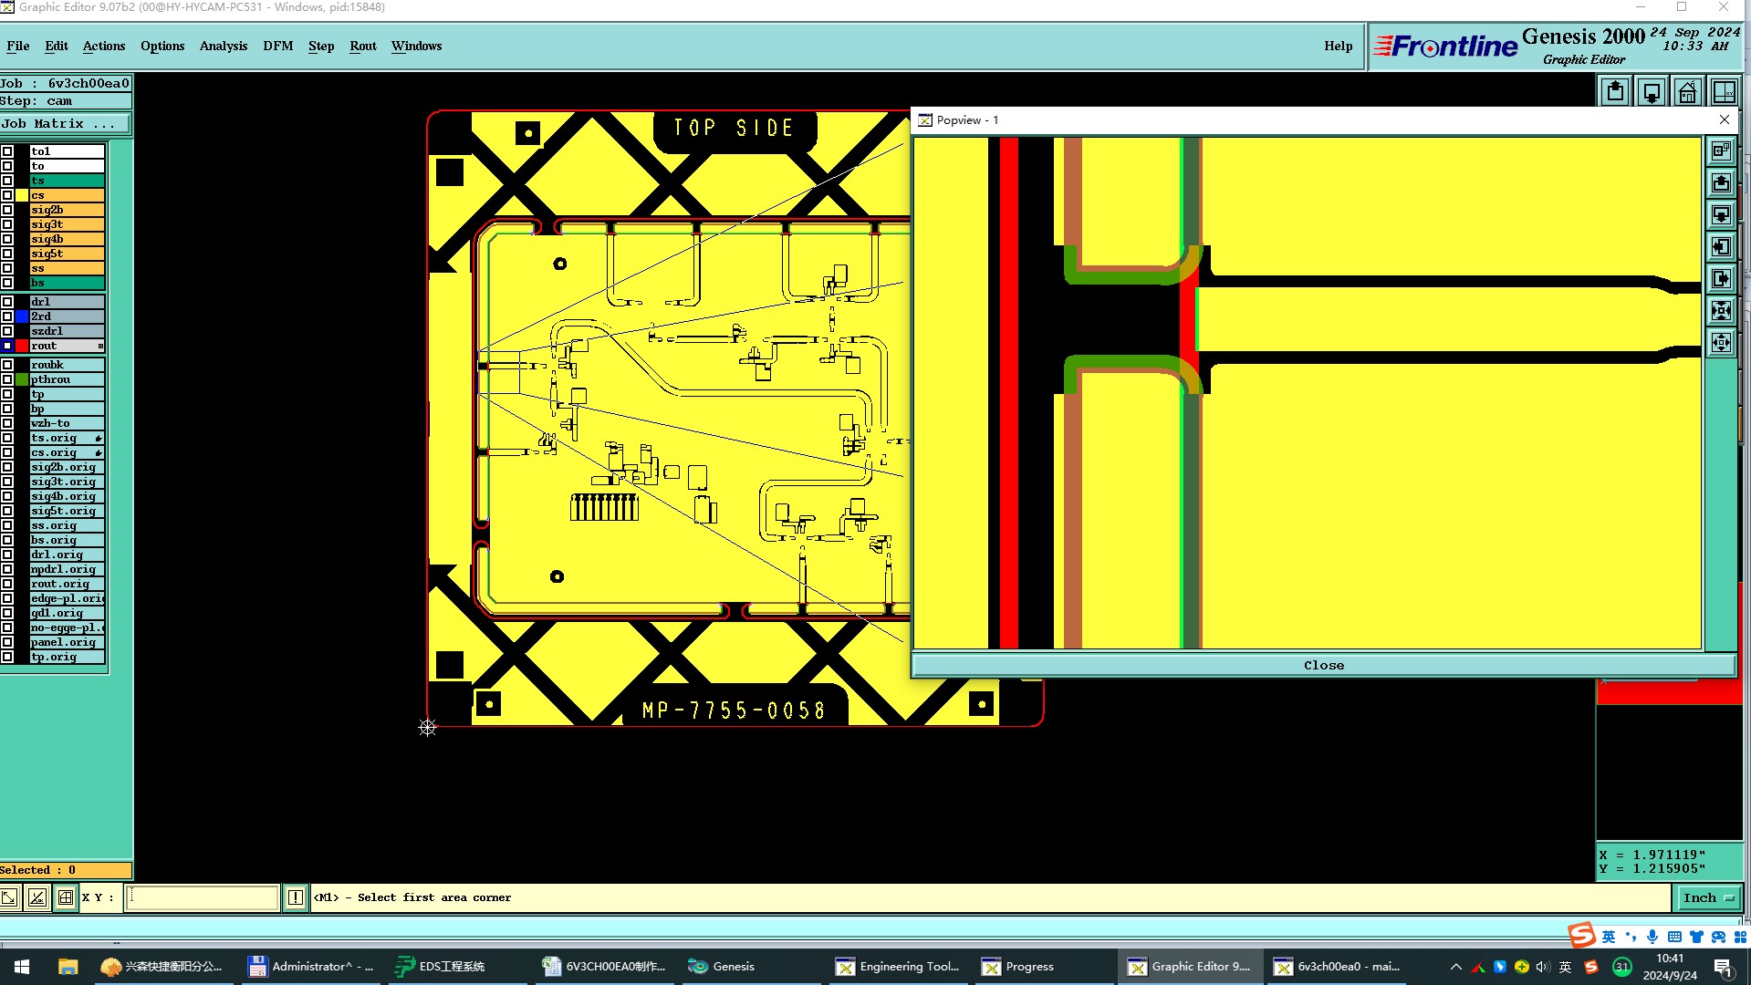This screenshot has width=1751, height=985.
Task: Show hidden system tray icons
Action: (x=1455, y=967)
